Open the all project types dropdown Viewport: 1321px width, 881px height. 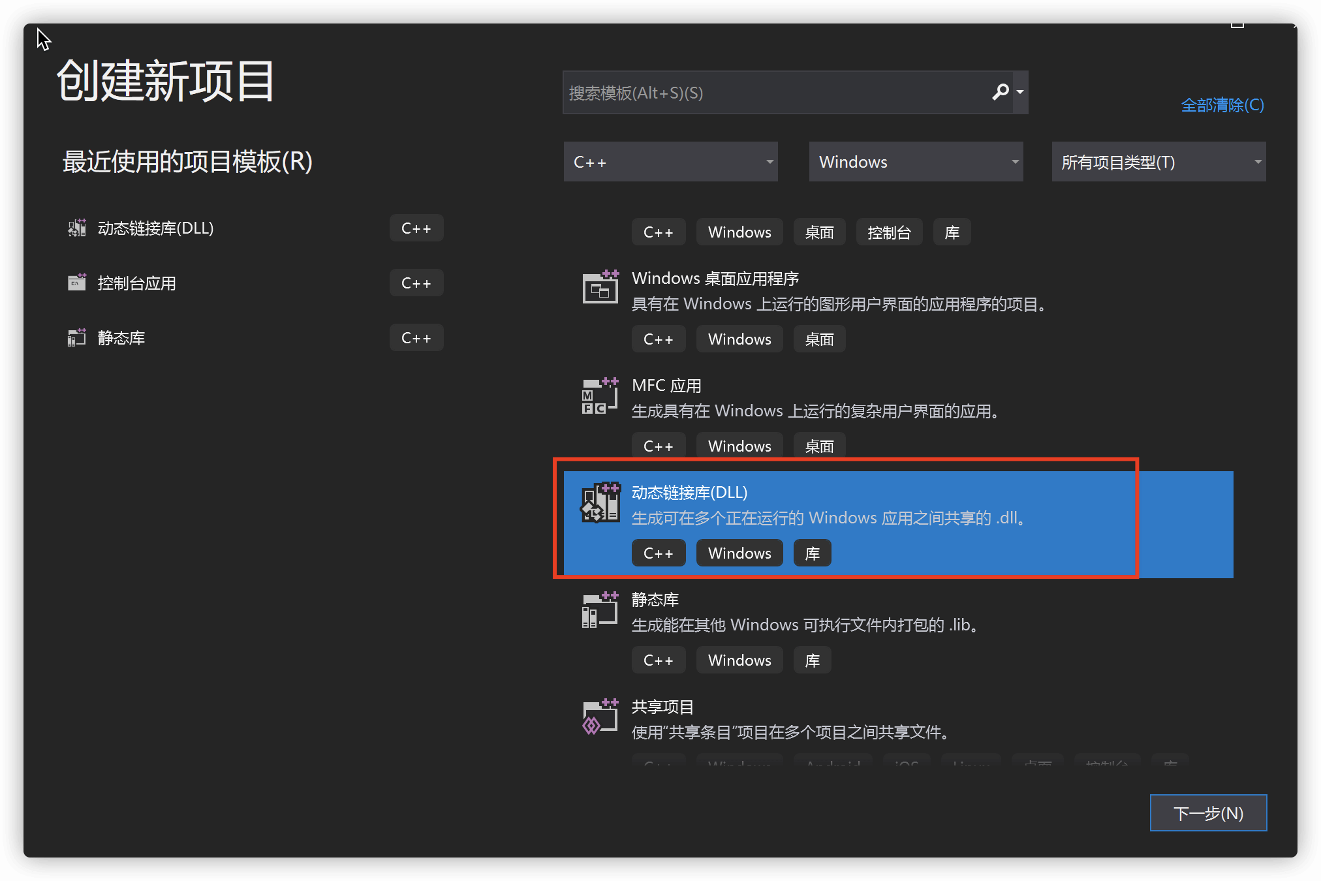(1158, 162)
